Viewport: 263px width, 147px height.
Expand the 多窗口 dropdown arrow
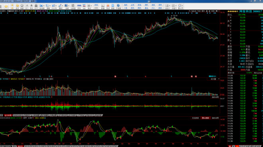176,6
